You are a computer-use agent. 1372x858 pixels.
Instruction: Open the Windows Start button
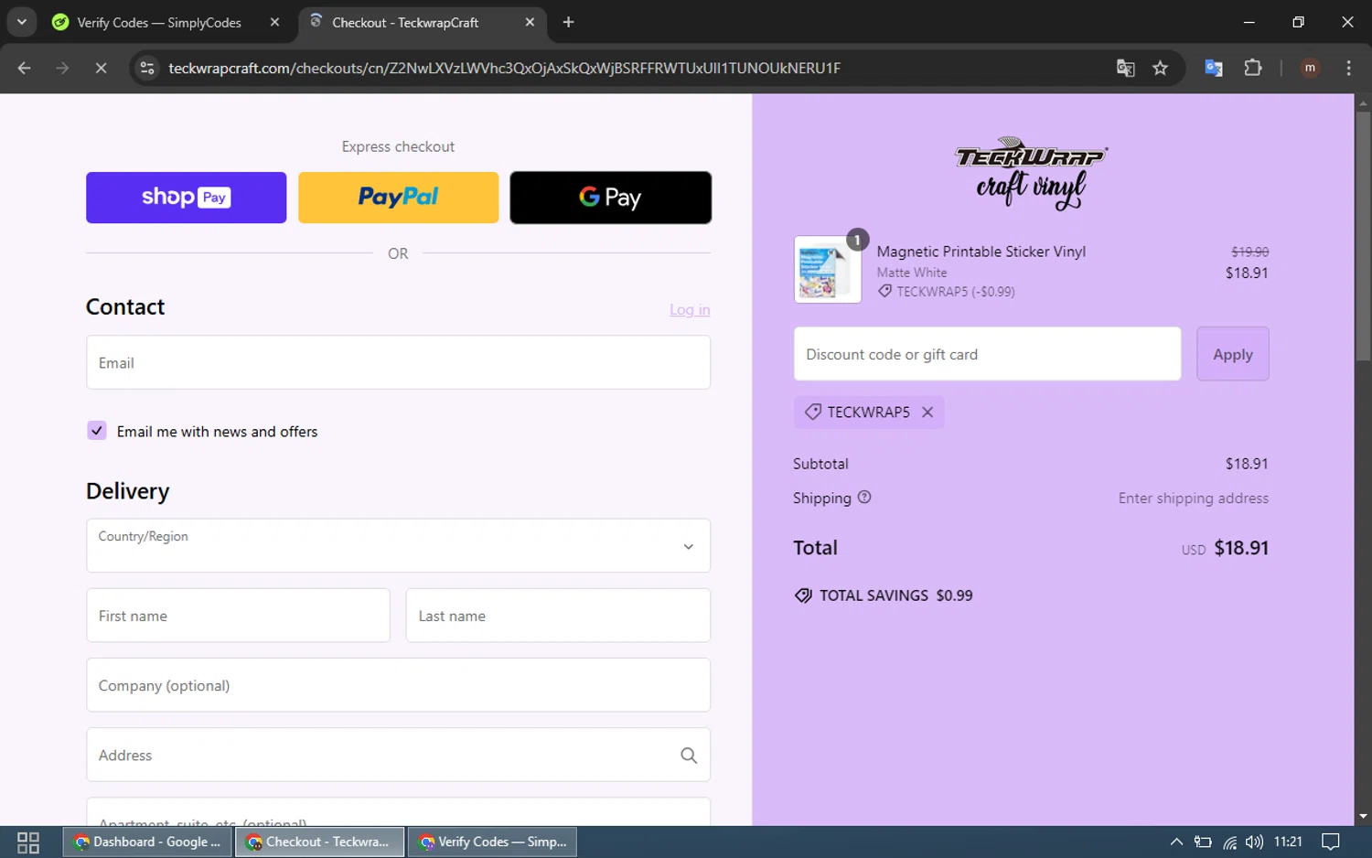coord(28,842)
